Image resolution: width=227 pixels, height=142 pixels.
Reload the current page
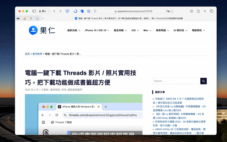coord(172,11)
